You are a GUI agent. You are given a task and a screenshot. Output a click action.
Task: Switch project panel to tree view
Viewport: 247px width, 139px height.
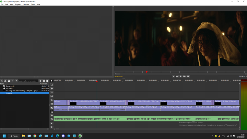[40, 81]
